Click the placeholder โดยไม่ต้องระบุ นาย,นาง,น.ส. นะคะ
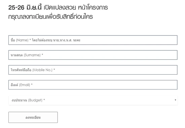The height and width of the screenshot is (128, 185). [x=56, y=40]
